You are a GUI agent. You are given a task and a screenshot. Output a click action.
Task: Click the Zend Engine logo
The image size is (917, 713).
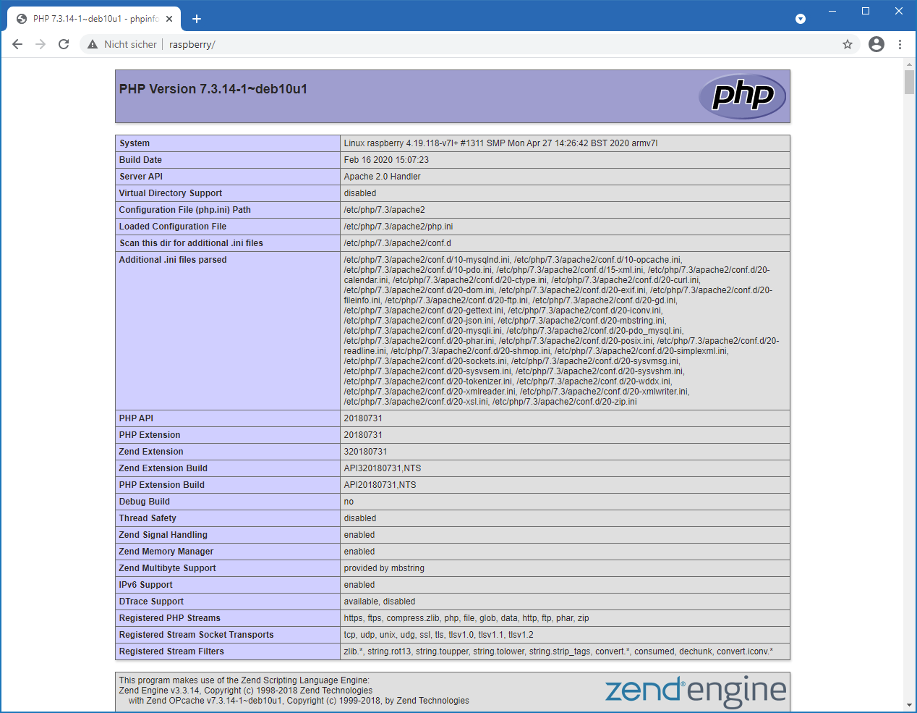[695, 691]
